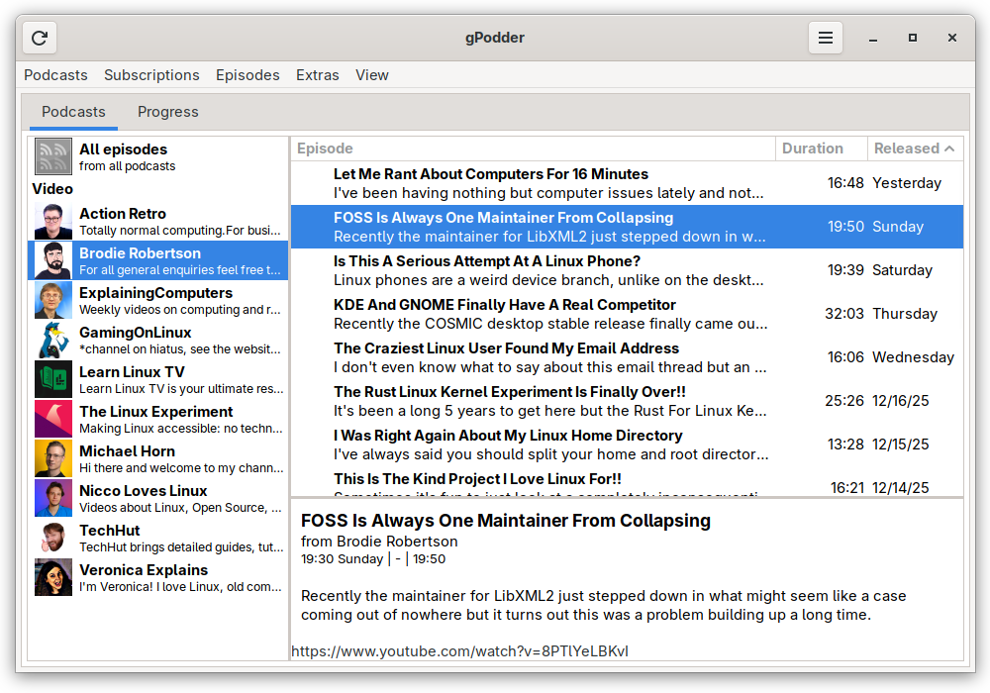Click the episode details heading title
Screen dimensions: 990x693
click(506, 521)
